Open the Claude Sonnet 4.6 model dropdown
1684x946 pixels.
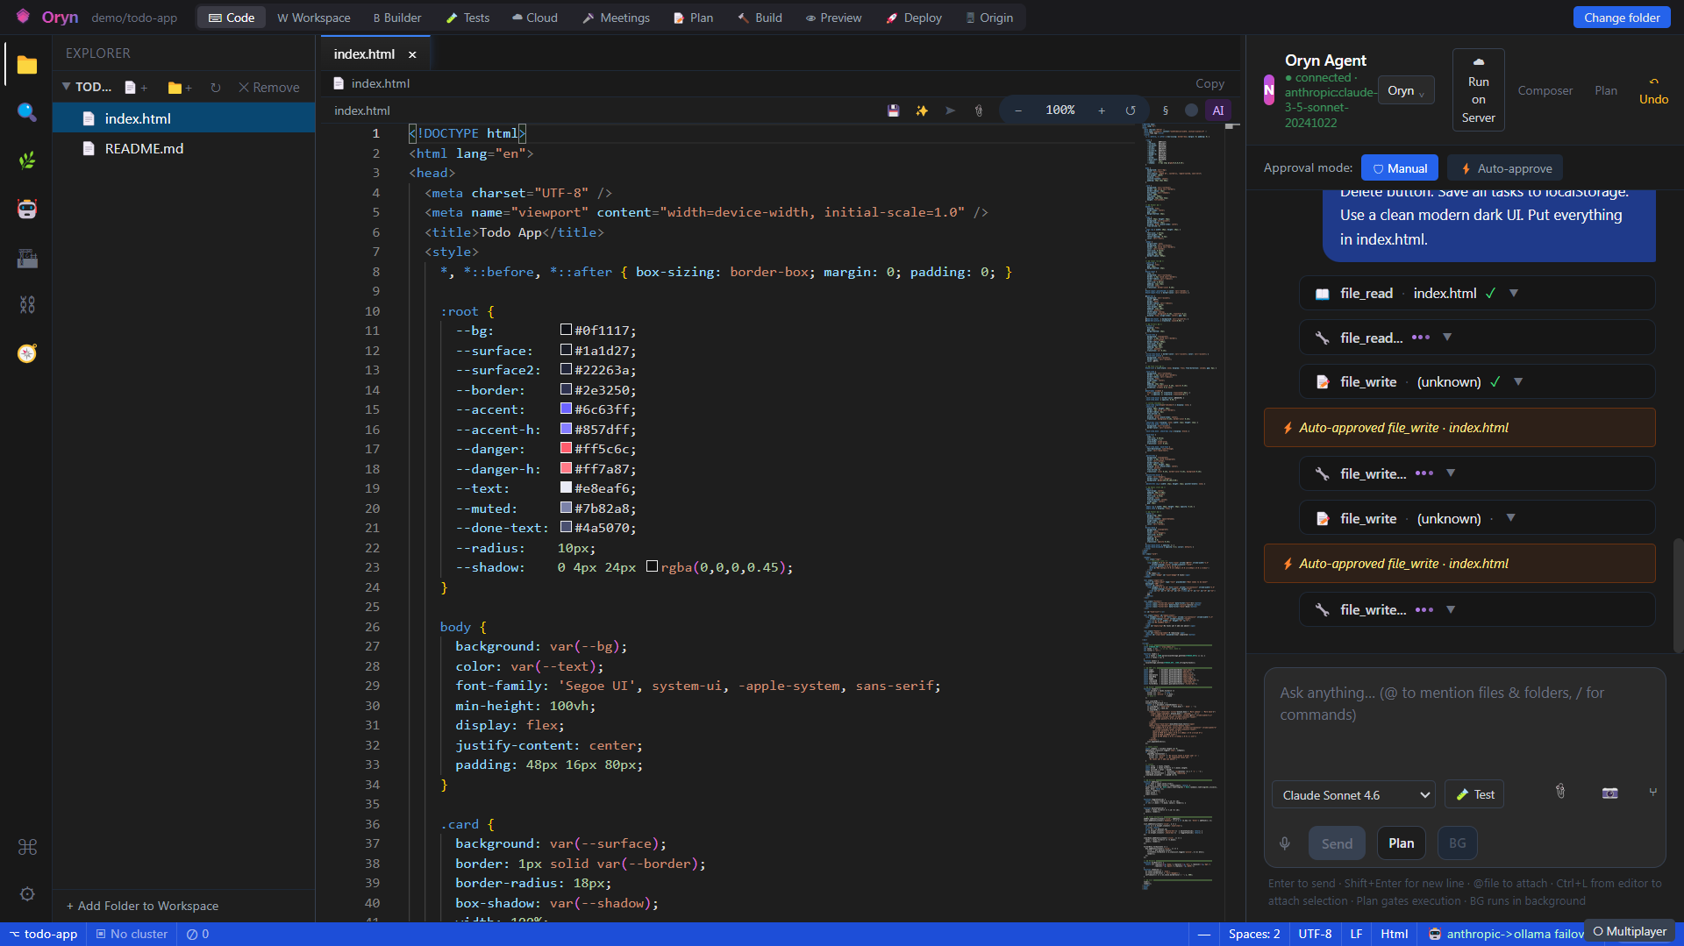click(x=1353, y=795)
